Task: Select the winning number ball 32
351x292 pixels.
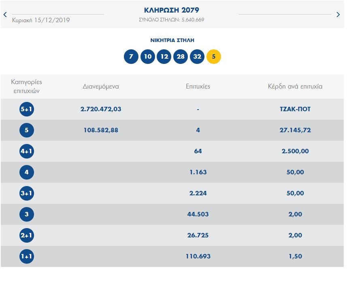Action: 197,57
